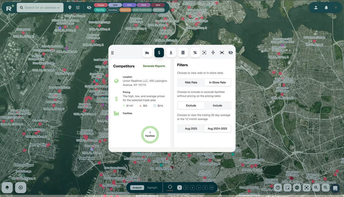Choose Include facilities without pricing
Viewport: 344px width, 197px height.
(217, 106)
